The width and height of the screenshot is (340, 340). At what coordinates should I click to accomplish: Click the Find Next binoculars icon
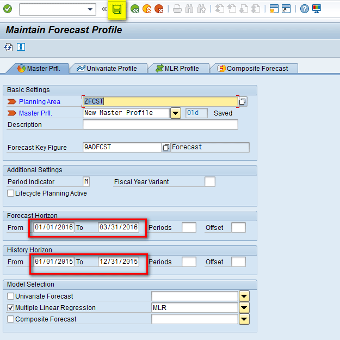click(201, 9)
